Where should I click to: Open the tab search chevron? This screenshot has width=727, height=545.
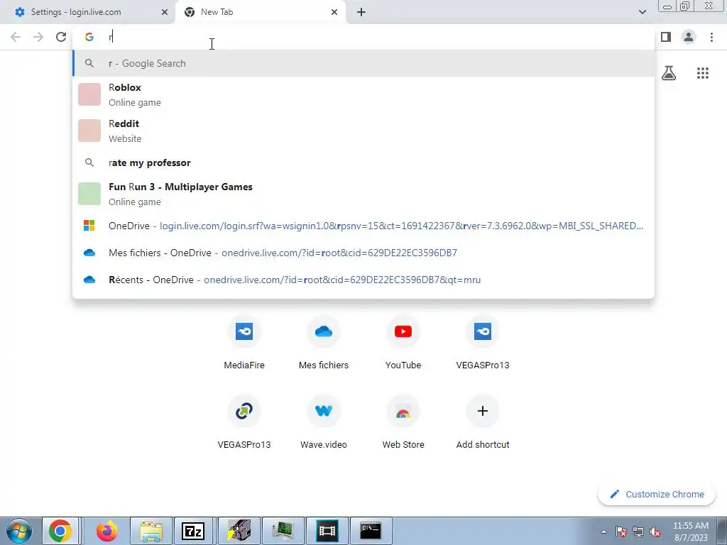tap(642, 12)
